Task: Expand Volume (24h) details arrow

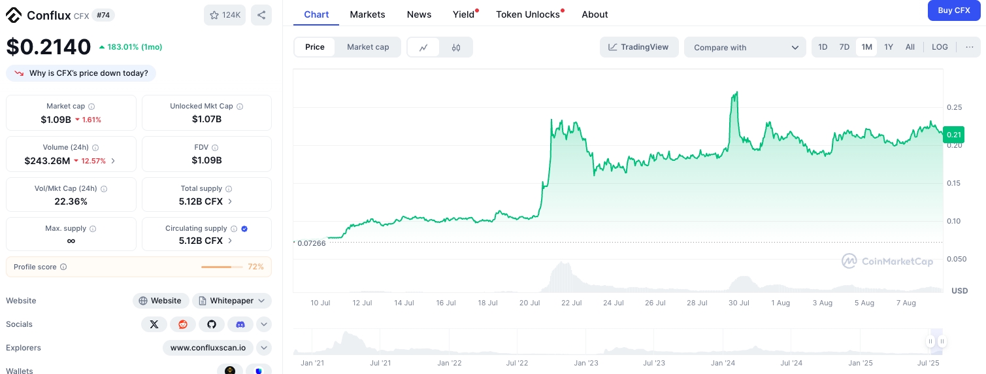Action: pos(113,161)
